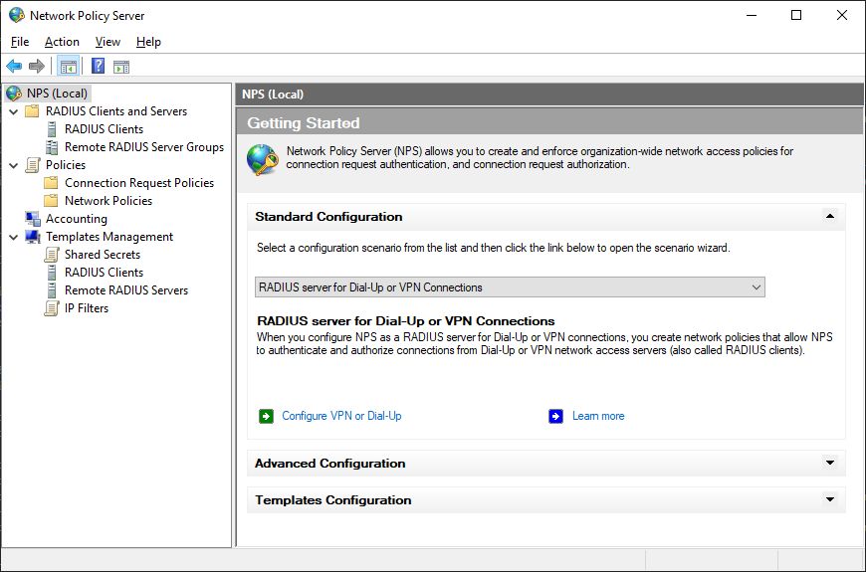
Task: Expand the Advanced Configuration section arrow
Action: (829, 463)
